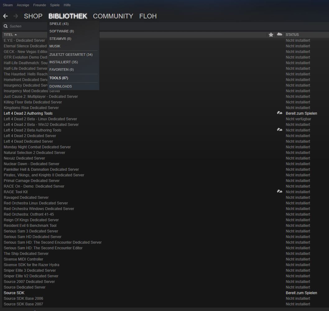
Task: Select Nuclear Dawn - Dedicated Server
Action: [31, 164]
